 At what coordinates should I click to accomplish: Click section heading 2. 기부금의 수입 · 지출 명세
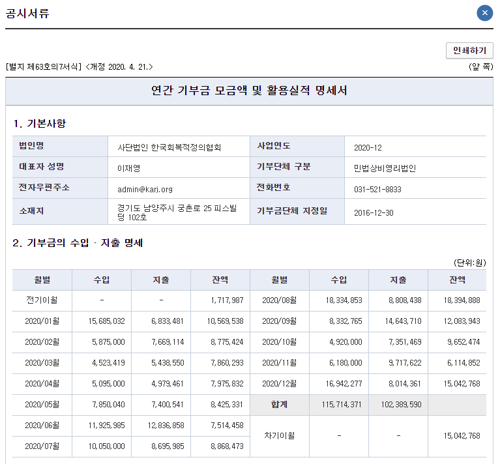click(x=78, y=243)
